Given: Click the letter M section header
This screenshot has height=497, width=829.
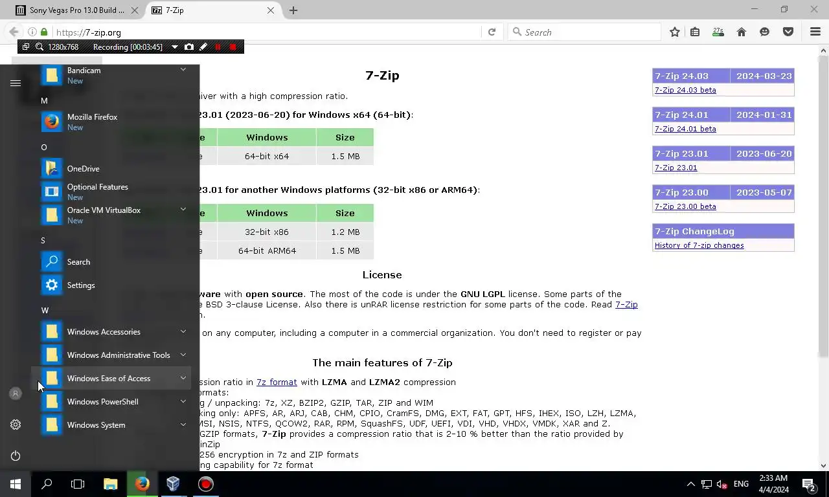Looking at the screenshot, I should pyautogui.click(x=44, y=100).
